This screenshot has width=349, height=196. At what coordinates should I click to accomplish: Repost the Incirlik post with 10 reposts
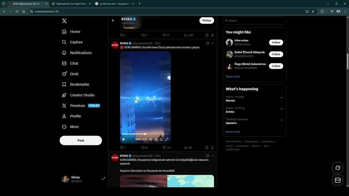click(x=144, y=148)
